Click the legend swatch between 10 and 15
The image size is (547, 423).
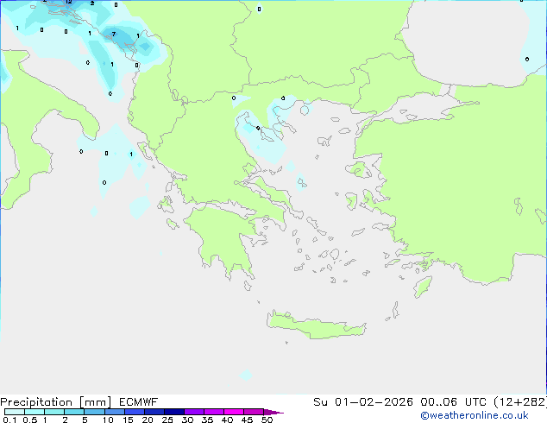(115, 412)
